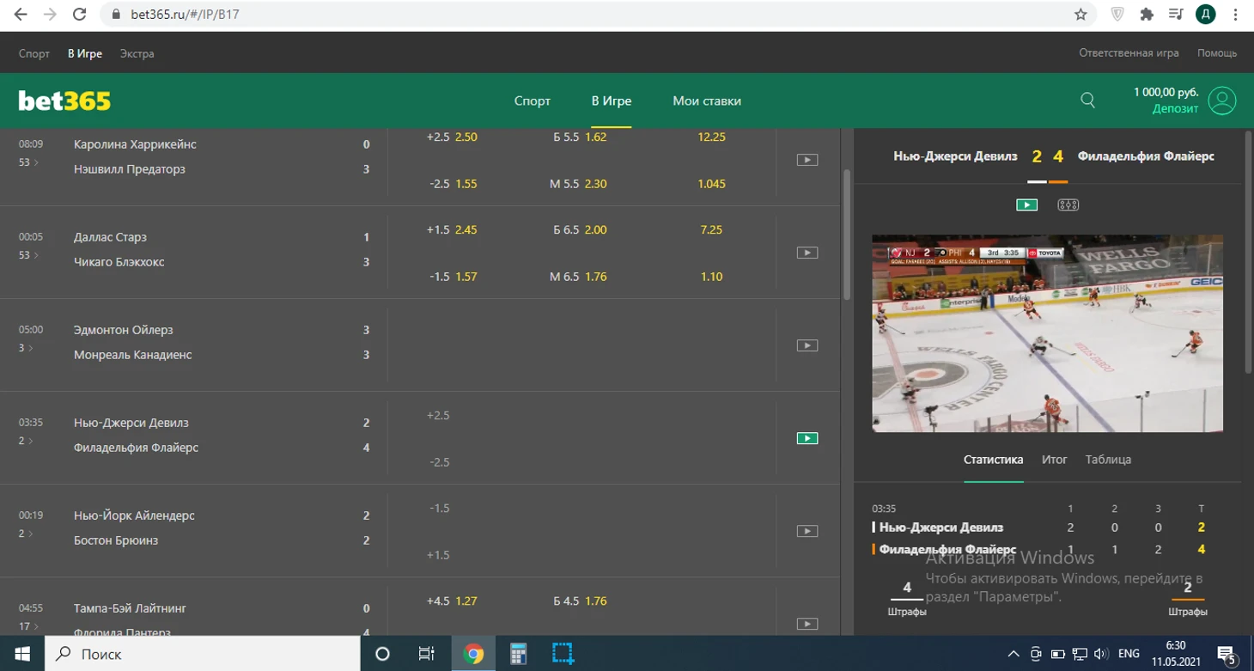This screenshot has height=671, width=1254.
Task: Open video stream for Тампа-Бэй Лайтнинг match
Action: [x=807, y=624]
